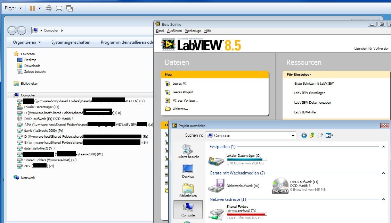This screenshot has height=223, width=391.
Task: Click the Favoriten star in Explorer sidebar
Action: pyautogui.click(x=16, y=54)
